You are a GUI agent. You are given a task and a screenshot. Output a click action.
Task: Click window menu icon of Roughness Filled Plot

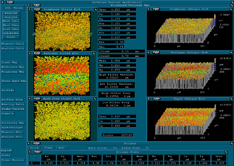(29, 9)
